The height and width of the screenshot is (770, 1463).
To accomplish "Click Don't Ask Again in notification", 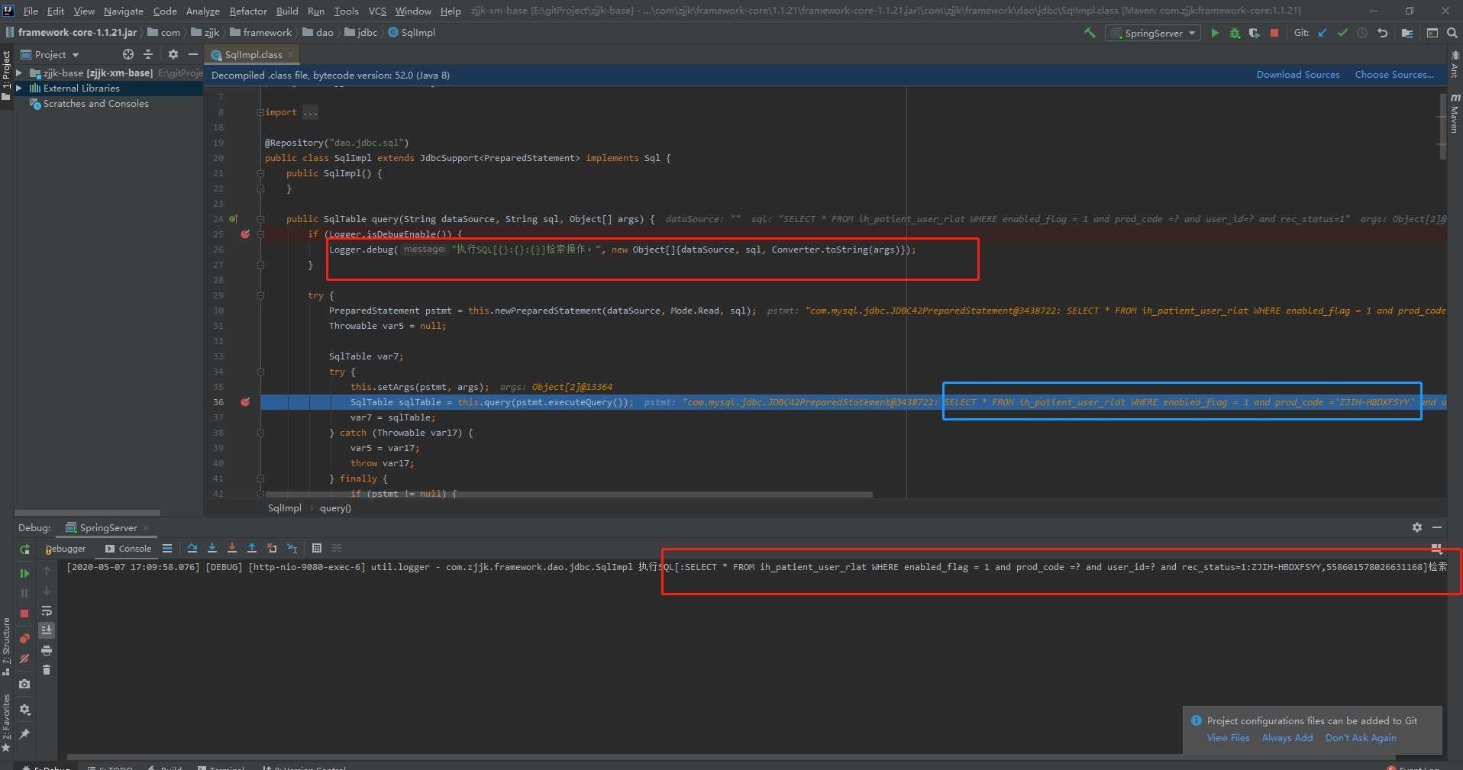I will [1361, 738].
